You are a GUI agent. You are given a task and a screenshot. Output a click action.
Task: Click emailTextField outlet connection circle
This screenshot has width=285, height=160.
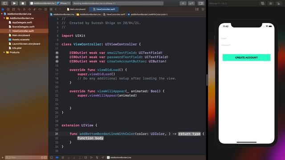[x=57, y=53]
